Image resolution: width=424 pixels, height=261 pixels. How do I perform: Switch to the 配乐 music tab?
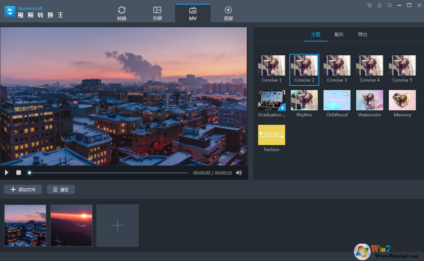coord(339,34)
